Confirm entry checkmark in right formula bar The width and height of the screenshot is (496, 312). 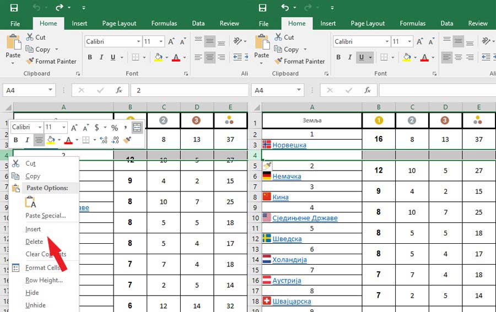(349, 90)
